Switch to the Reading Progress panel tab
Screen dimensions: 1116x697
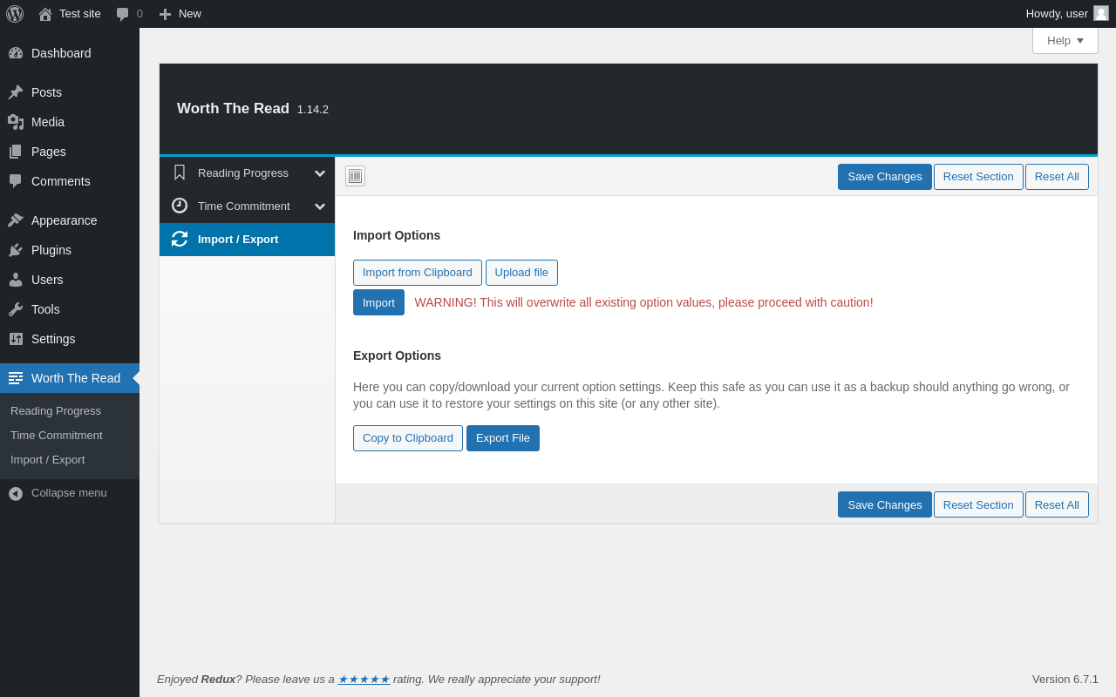tap(247, 173)
